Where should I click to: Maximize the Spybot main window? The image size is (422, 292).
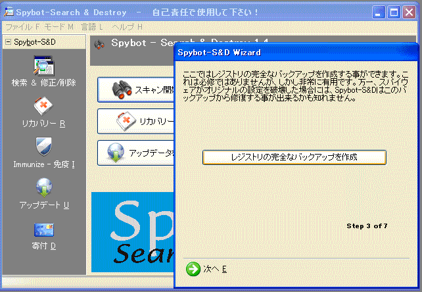click(x=394, y=12)
